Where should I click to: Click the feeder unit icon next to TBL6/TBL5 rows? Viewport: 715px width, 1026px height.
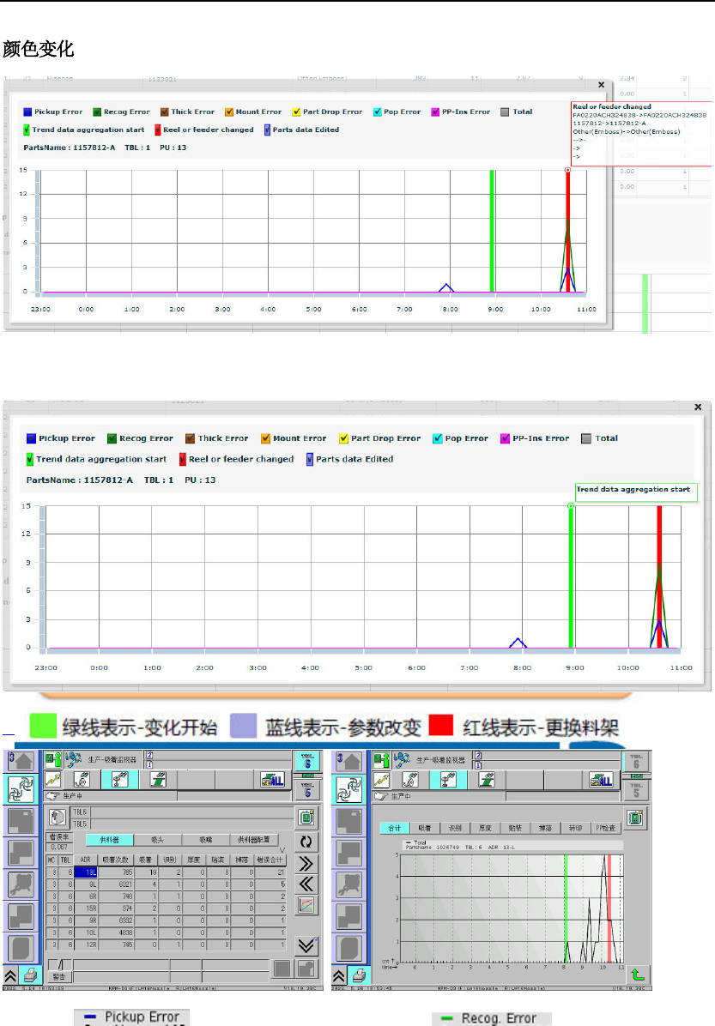coord(58,818)
